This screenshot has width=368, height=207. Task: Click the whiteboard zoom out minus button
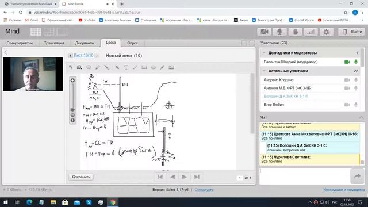pos(72,115)
